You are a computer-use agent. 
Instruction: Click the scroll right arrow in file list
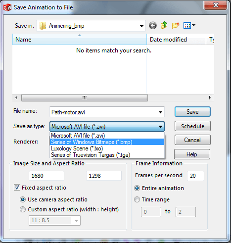[x=210, y=97]
